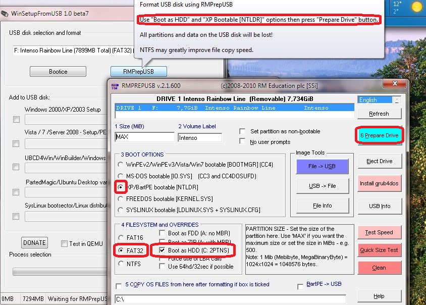
Task: Click USB -> File image tool
Action: coord(322,186)
